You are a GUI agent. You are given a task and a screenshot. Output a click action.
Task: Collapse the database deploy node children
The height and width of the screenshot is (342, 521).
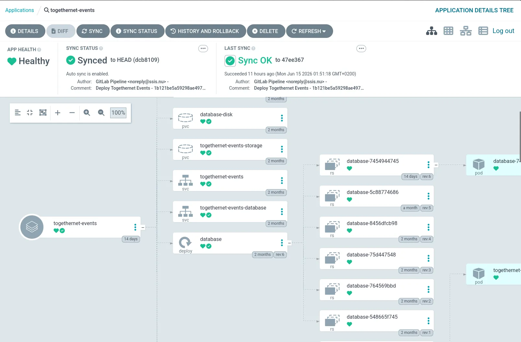[290, 243]
